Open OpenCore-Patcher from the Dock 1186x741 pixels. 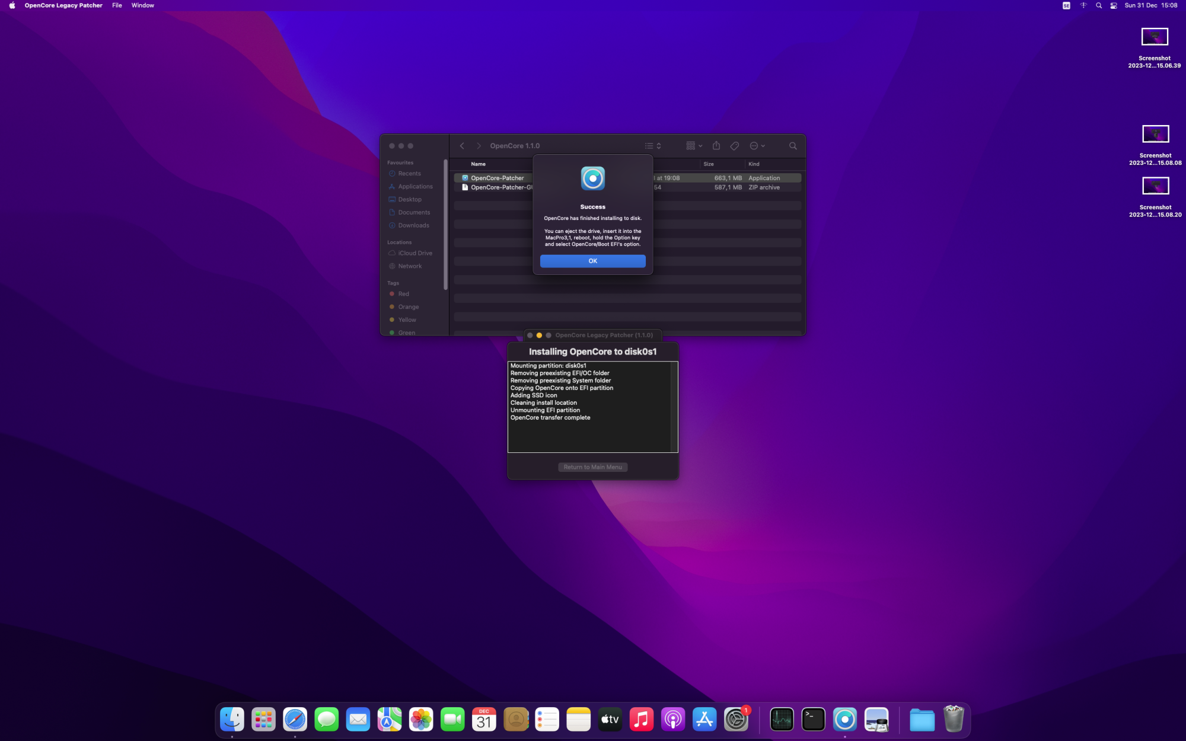click(845, 719)
